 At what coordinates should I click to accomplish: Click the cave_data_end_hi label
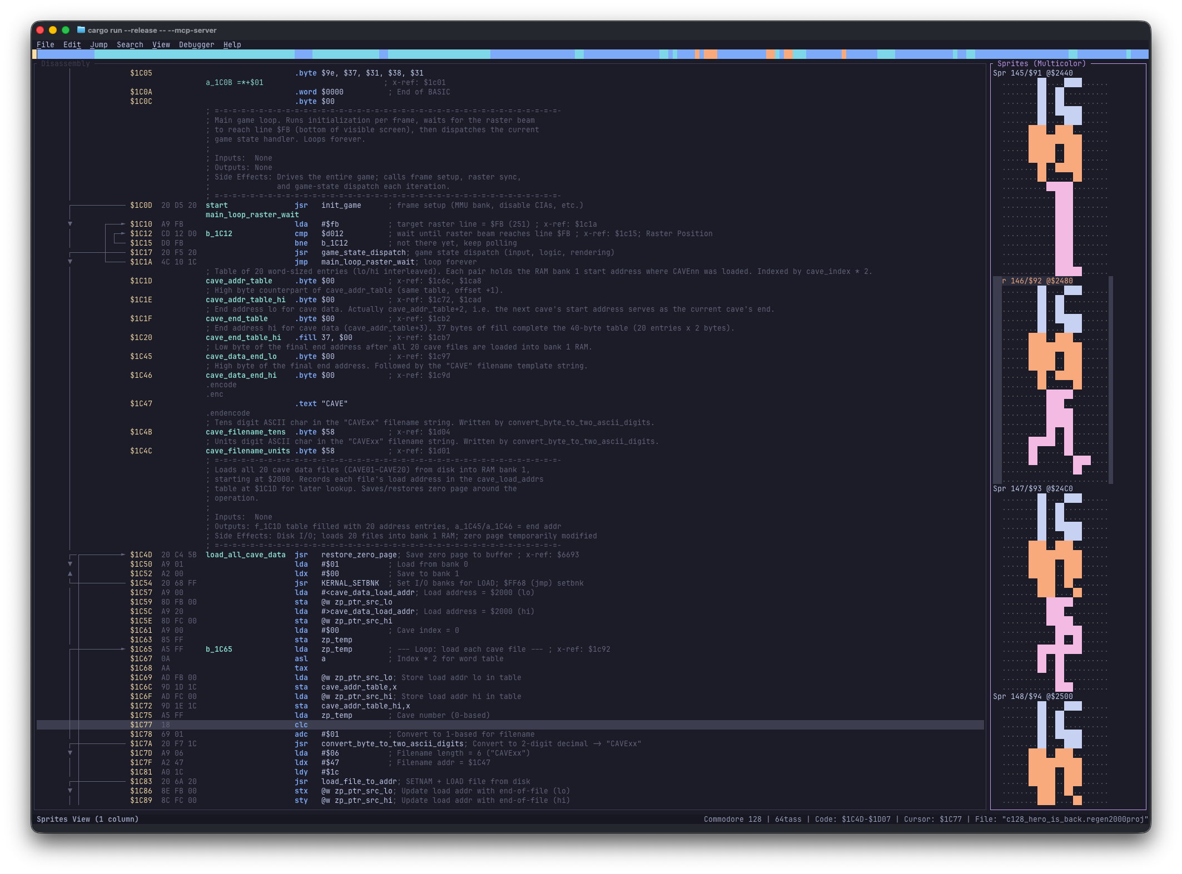241,375
